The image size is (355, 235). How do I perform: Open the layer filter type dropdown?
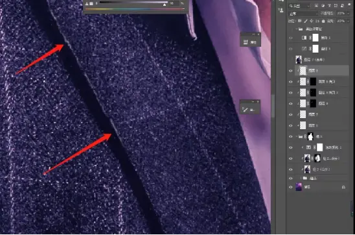click(299, 6)
